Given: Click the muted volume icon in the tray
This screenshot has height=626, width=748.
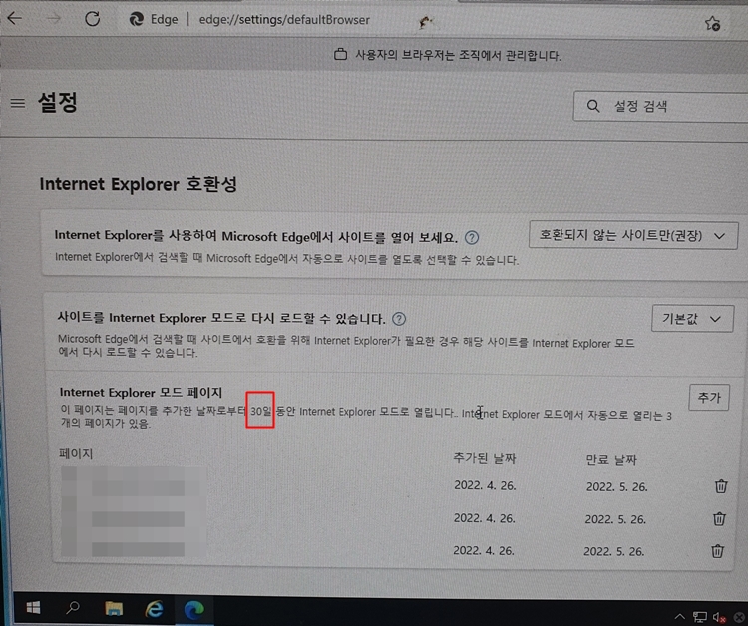Looking at the screenshot, I should 719,618.
